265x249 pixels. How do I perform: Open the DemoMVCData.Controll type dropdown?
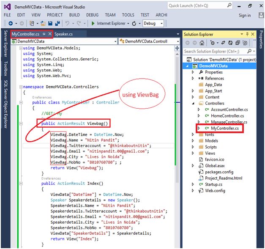178,41
